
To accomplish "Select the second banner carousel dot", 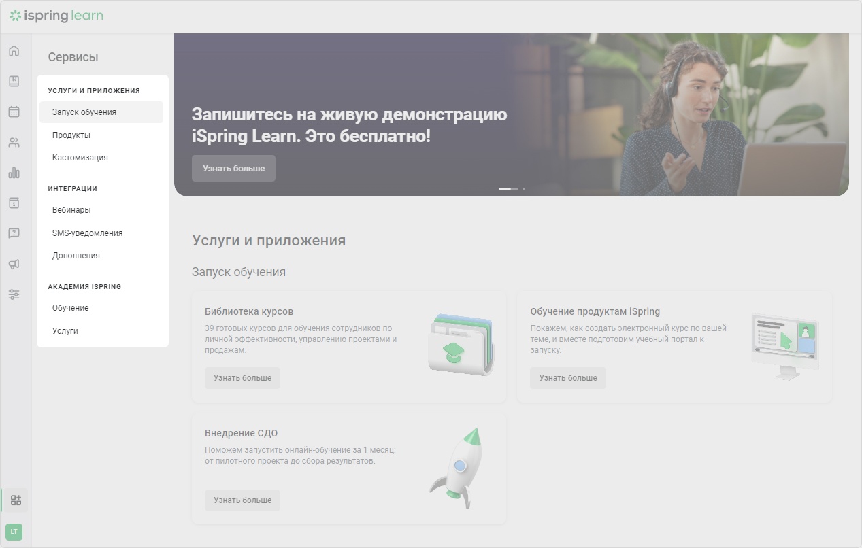I will pyautogui.click(x=524, y=189).
